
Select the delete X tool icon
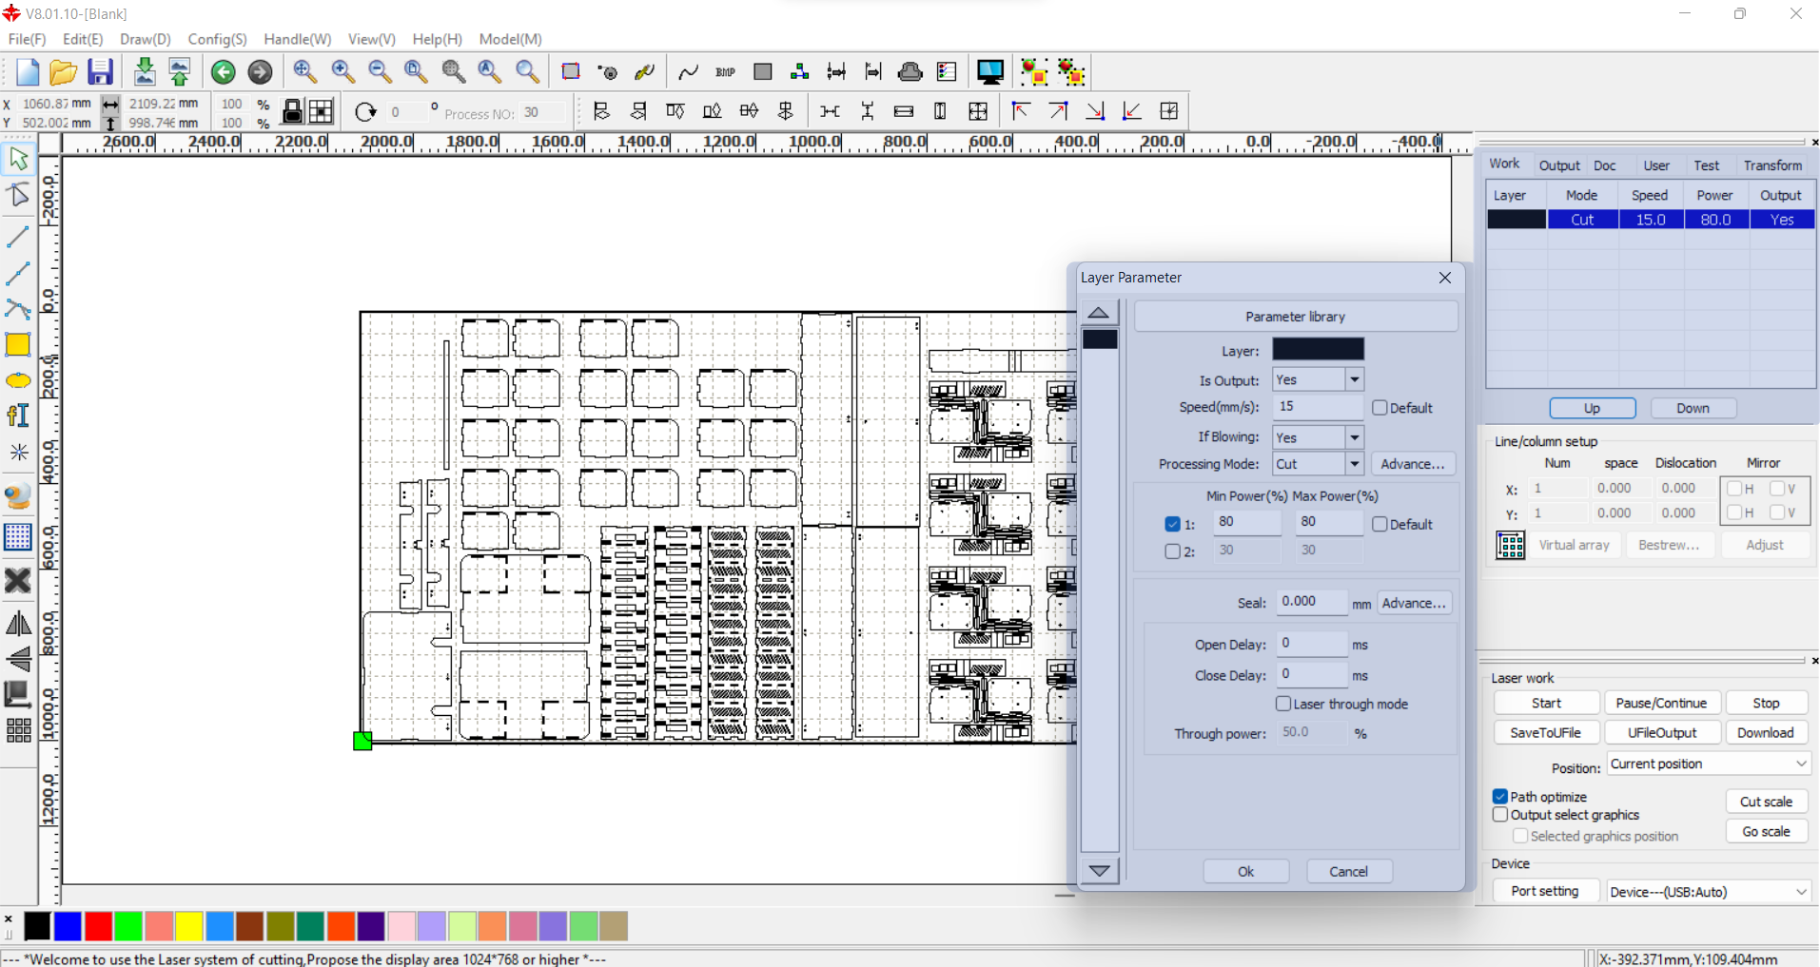coord(18,580)
